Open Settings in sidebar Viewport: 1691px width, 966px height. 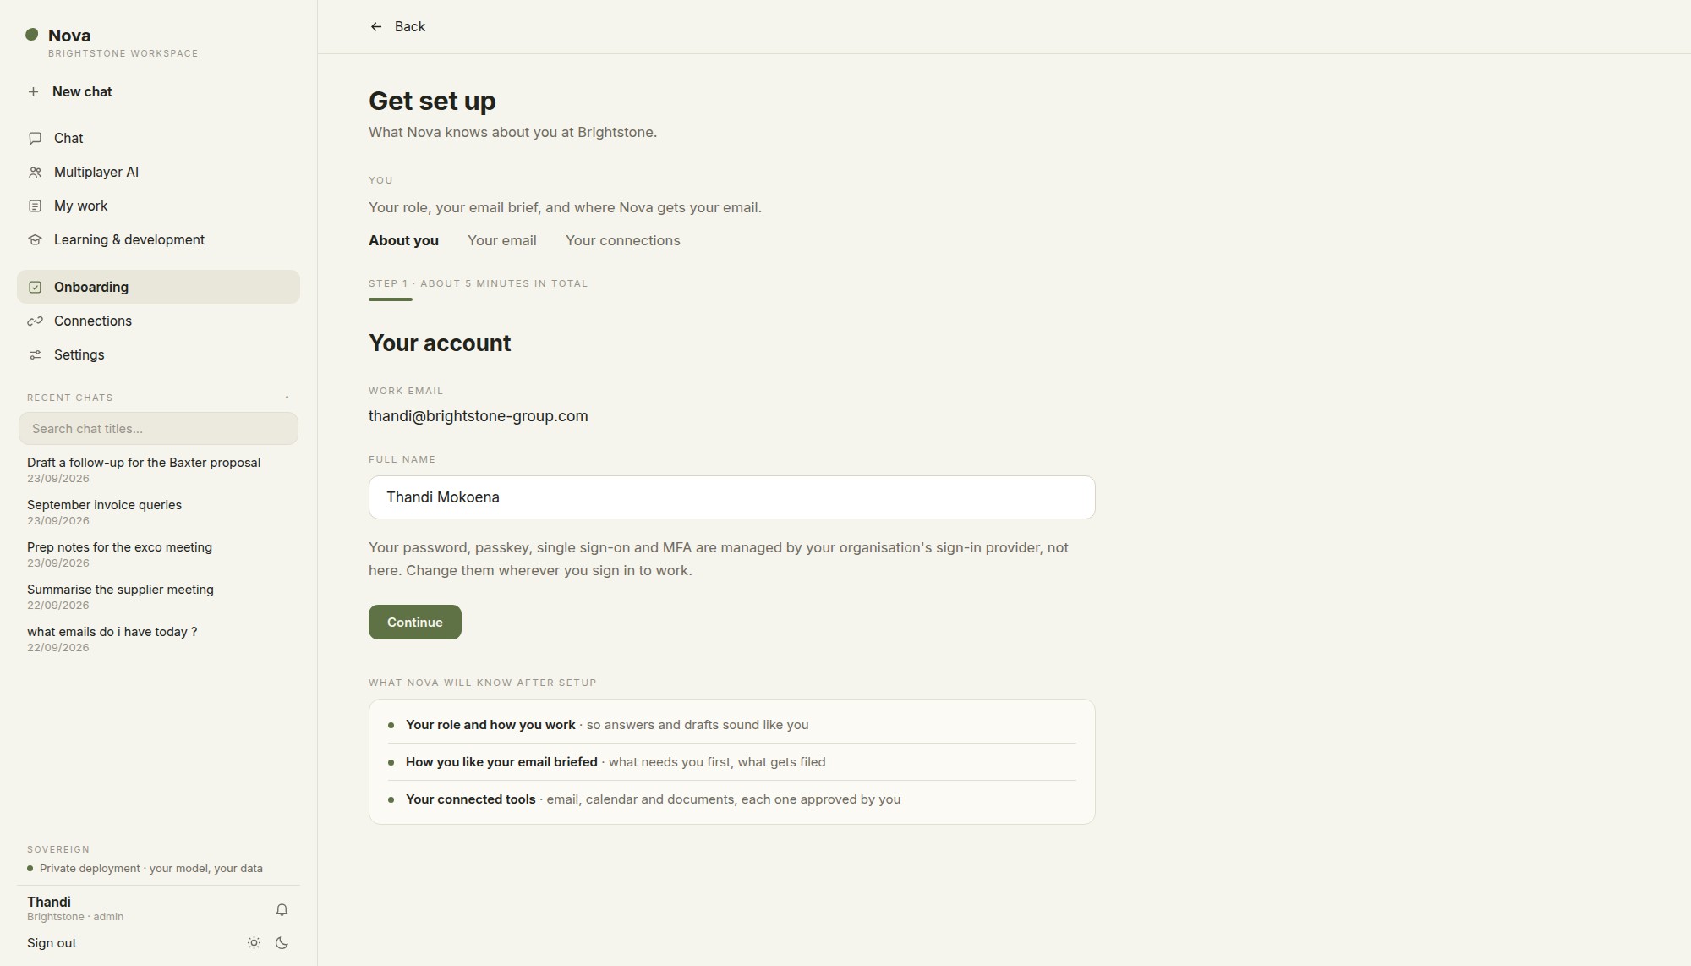pos(158,355)
